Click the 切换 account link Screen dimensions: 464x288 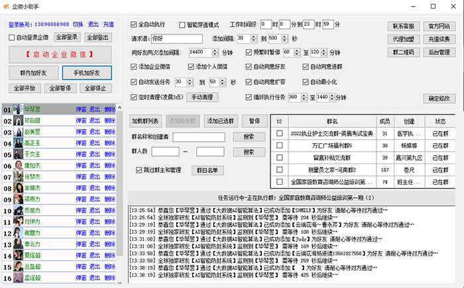click(78, 24)
